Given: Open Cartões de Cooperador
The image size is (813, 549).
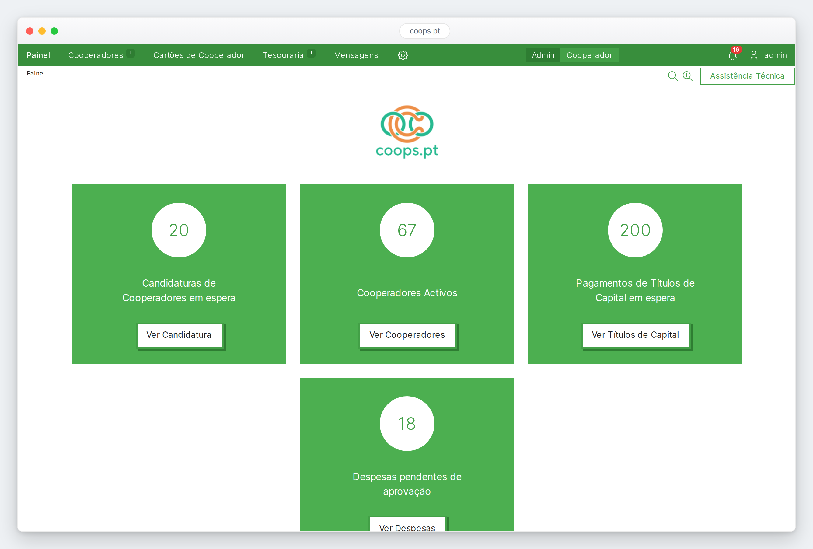Looking at the screenshot, I should [199, 55].
